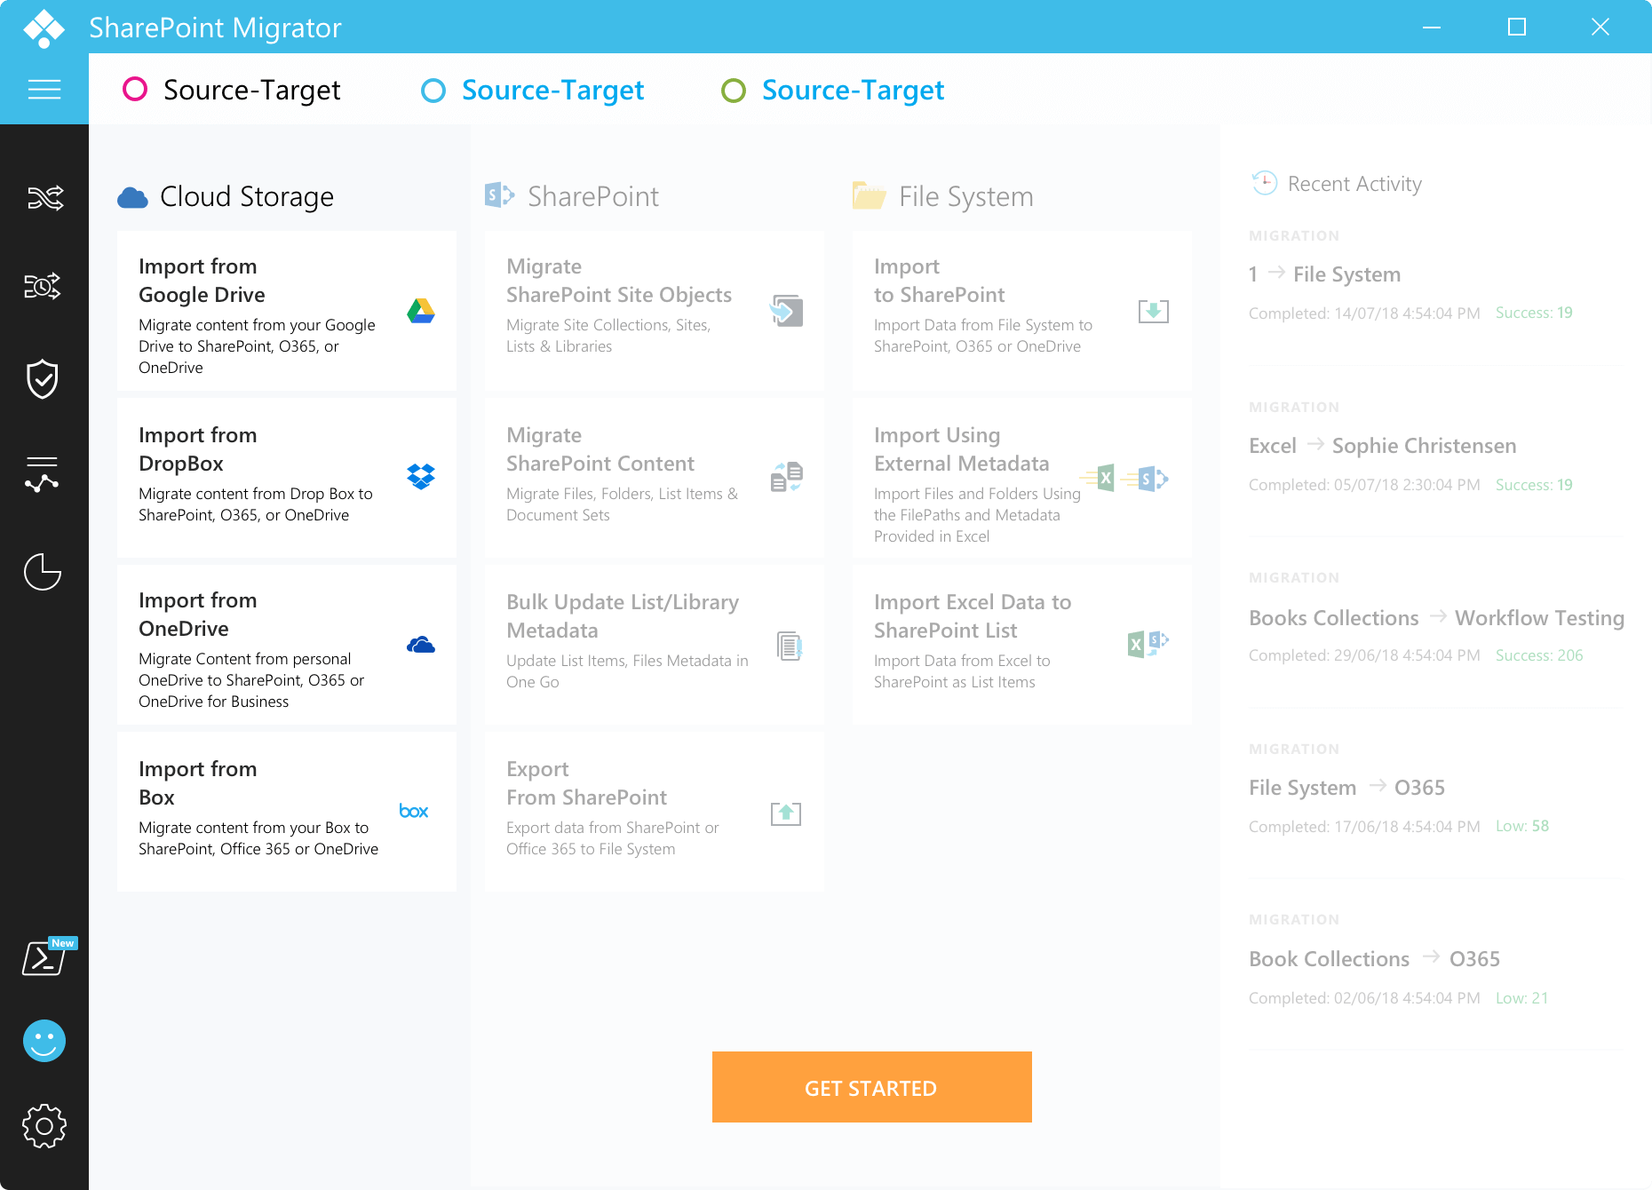
Task: Open the Migrate SharePoint Content card
Action: (x=655, y=478)
